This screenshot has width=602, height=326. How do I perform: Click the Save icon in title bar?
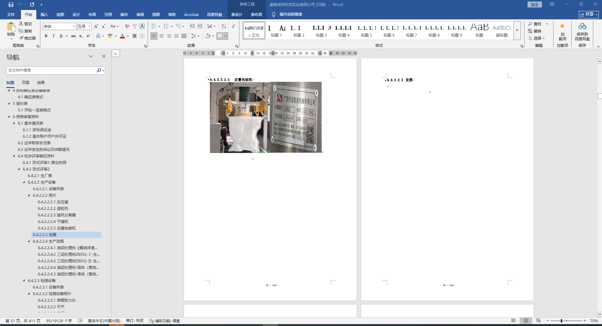pyautogui.click(x=11, y=5)
